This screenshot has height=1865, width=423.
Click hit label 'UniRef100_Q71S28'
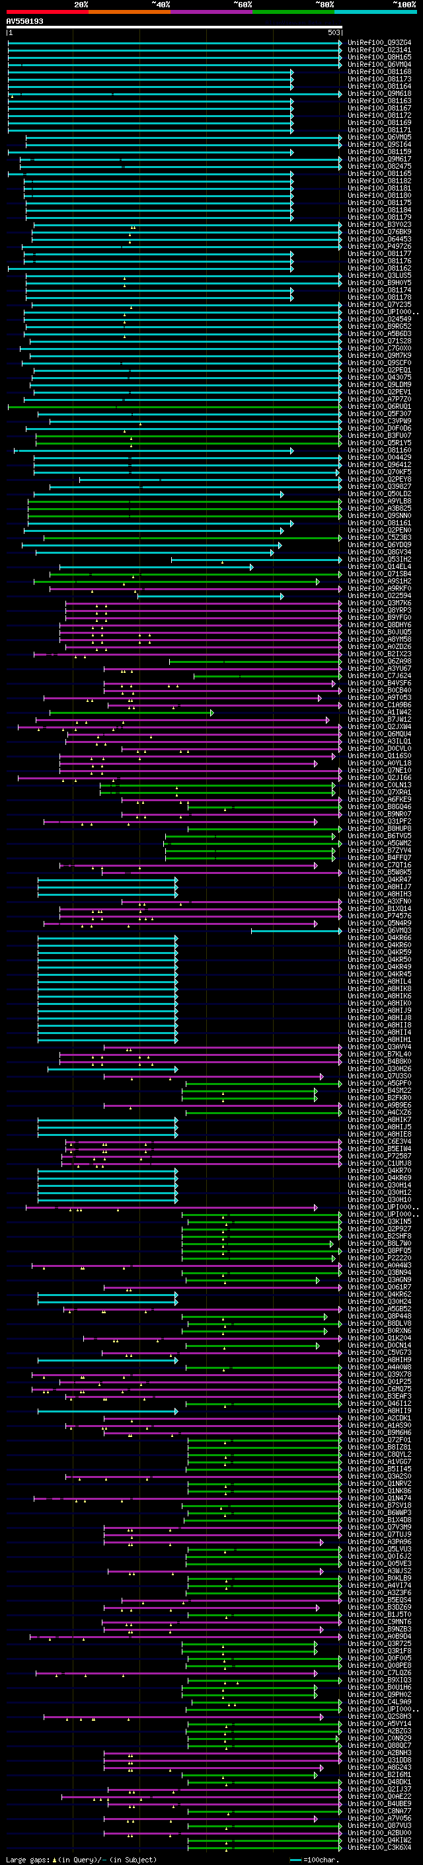(379, 341)
